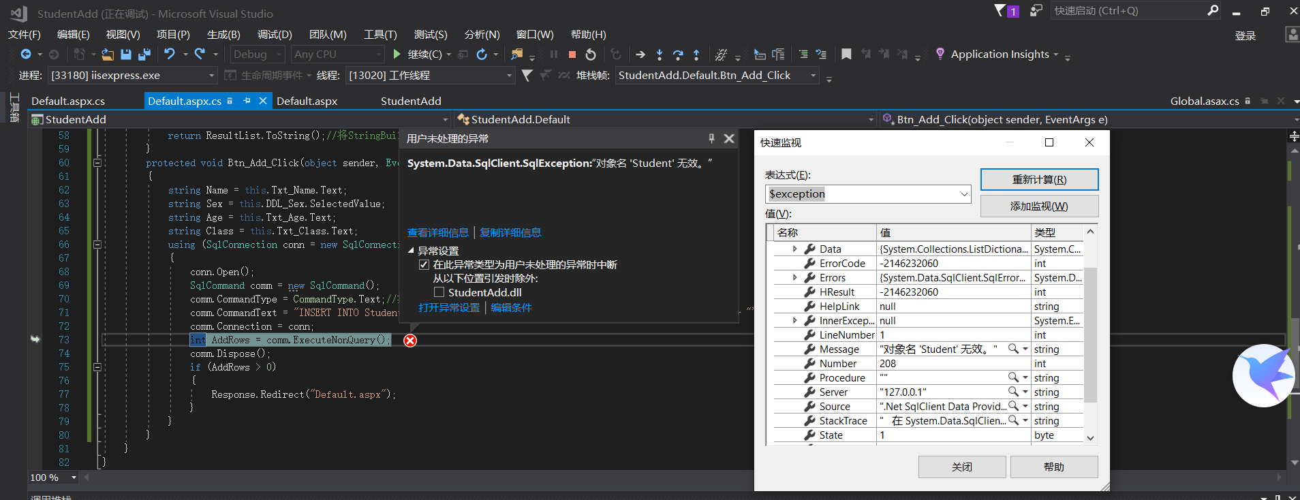
Task: Open the 分析(N) menu
Action: point(482,35)
